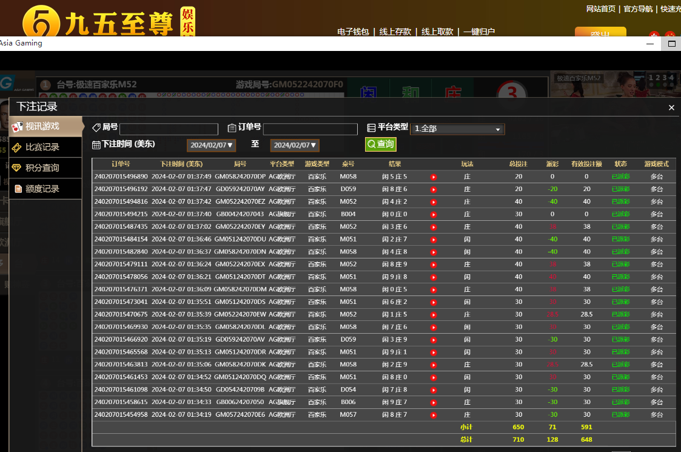
Task: Click the replay icon for order 240207015496890
Action: coord(433,177)
